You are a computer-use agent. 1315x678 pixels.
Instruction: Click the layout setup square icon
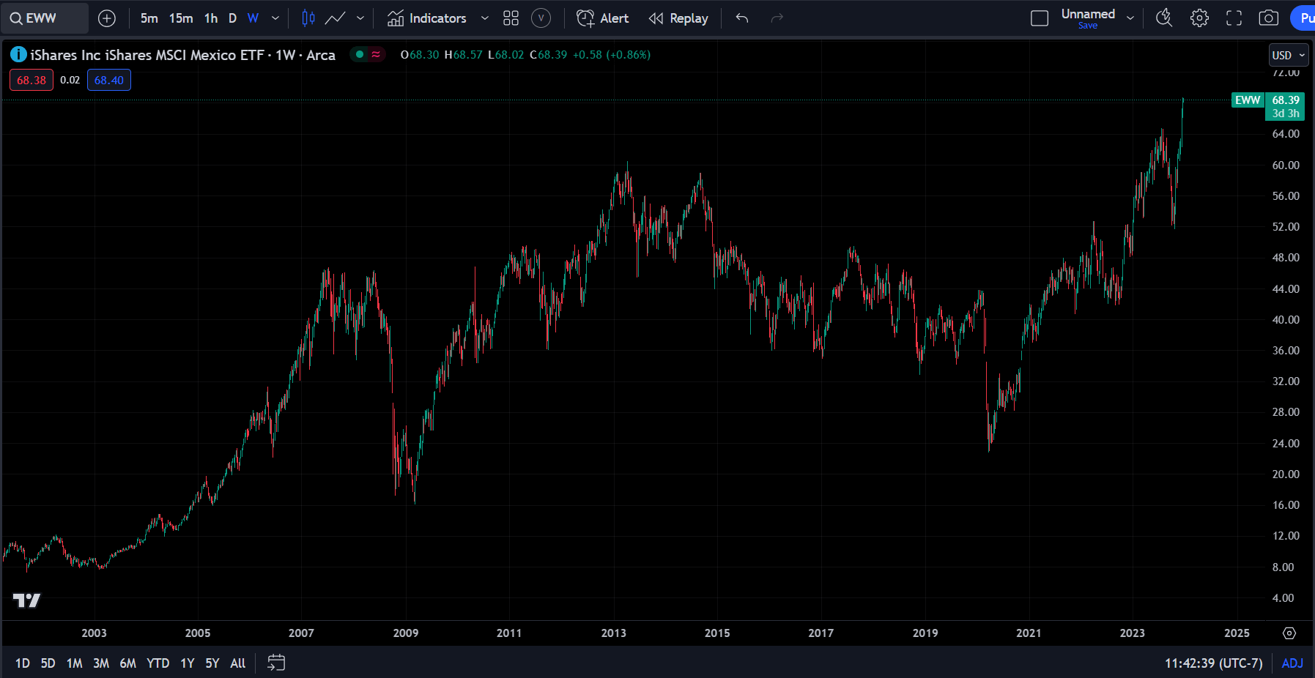(x=1040, y=18)
